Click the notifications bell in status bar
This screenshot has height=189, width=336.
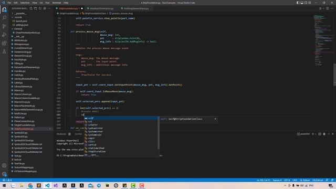tap(332, 180)
